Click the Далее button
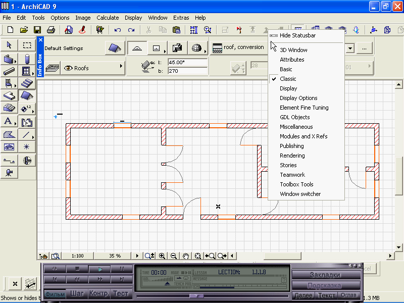 pos(304,295)
